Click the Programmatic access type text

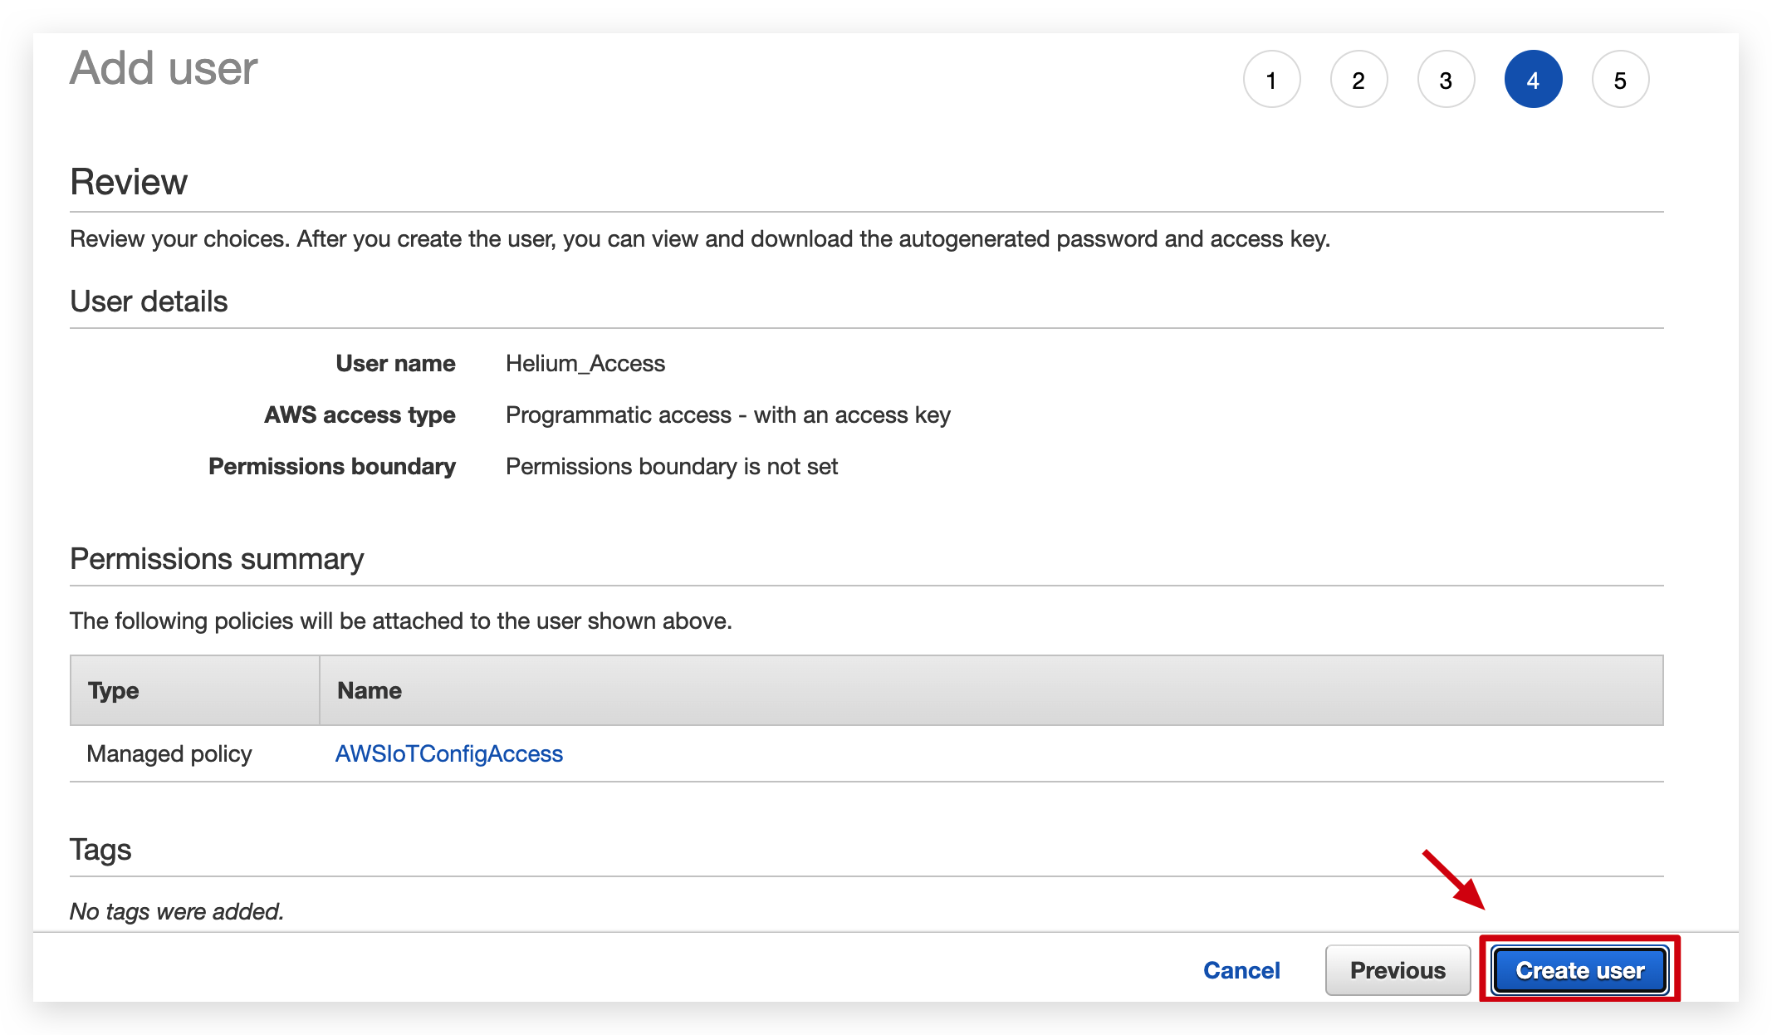tap(728, 414)
